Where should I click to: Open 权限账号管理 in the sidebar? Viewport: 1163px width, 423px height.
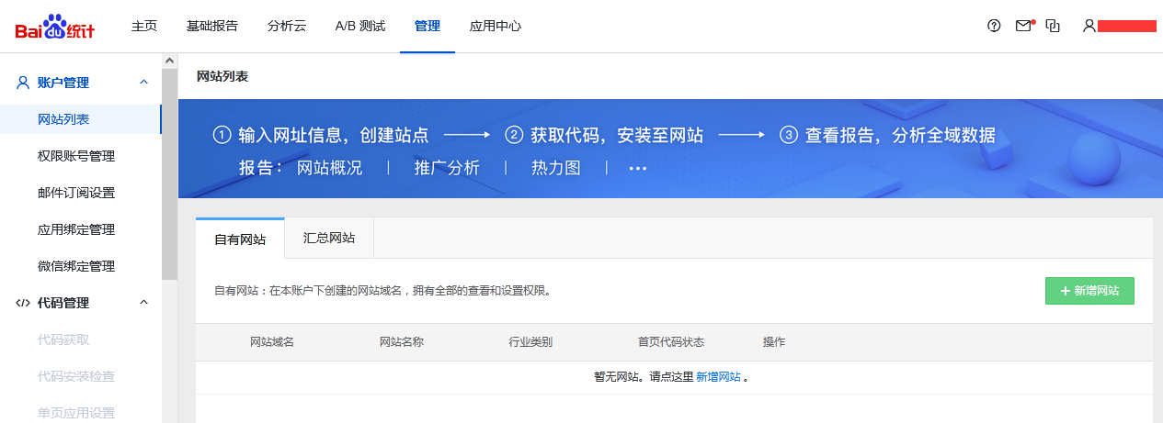(76, 156)
